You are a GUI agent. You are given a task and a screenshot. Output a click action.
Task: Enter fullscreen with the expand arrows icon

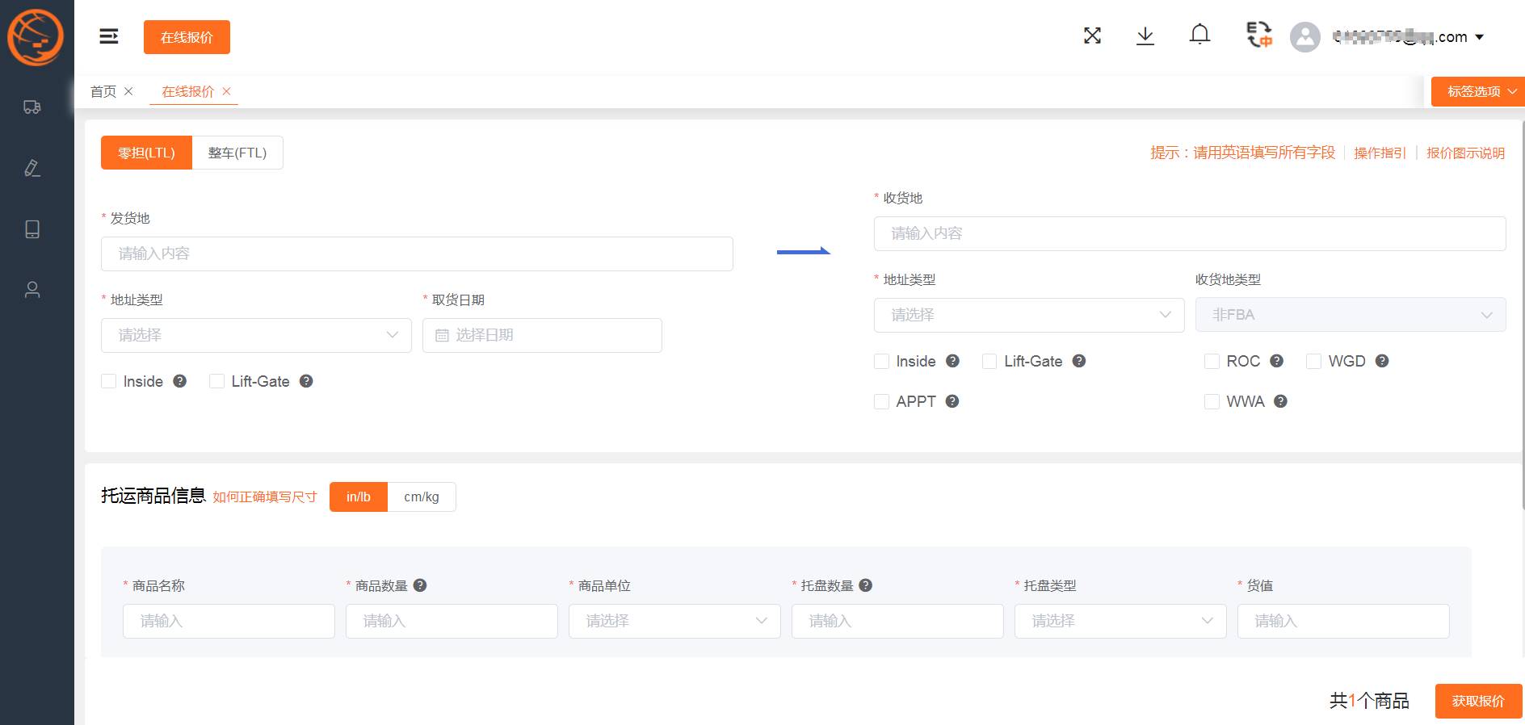click(x=1092, y=36)
